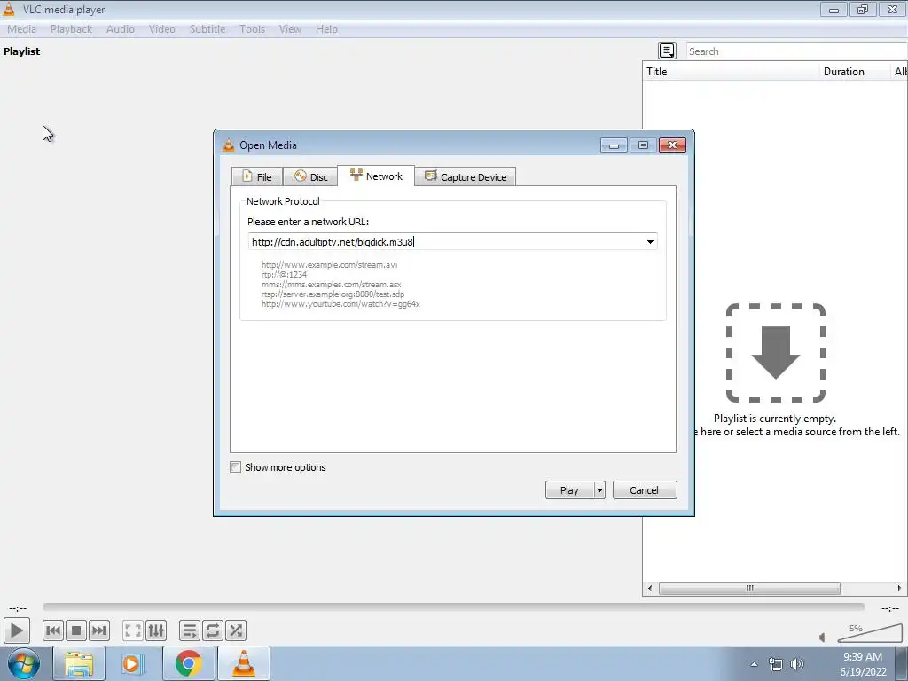Close the Open Media dialog

(x=672, y=145)
